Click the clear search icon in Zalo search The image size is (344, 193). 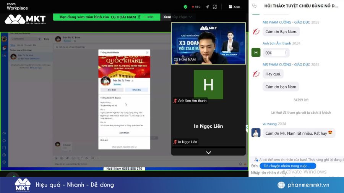coord(39,39)
